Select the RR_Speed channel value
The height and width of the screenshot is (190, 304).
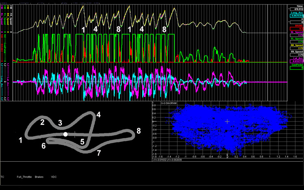click(x=295, y=48)
